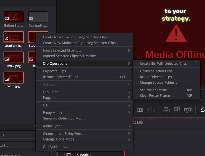Click the image icon on Think.png thumbnail
The image size is (205, 156).
(x=7, y=59)
